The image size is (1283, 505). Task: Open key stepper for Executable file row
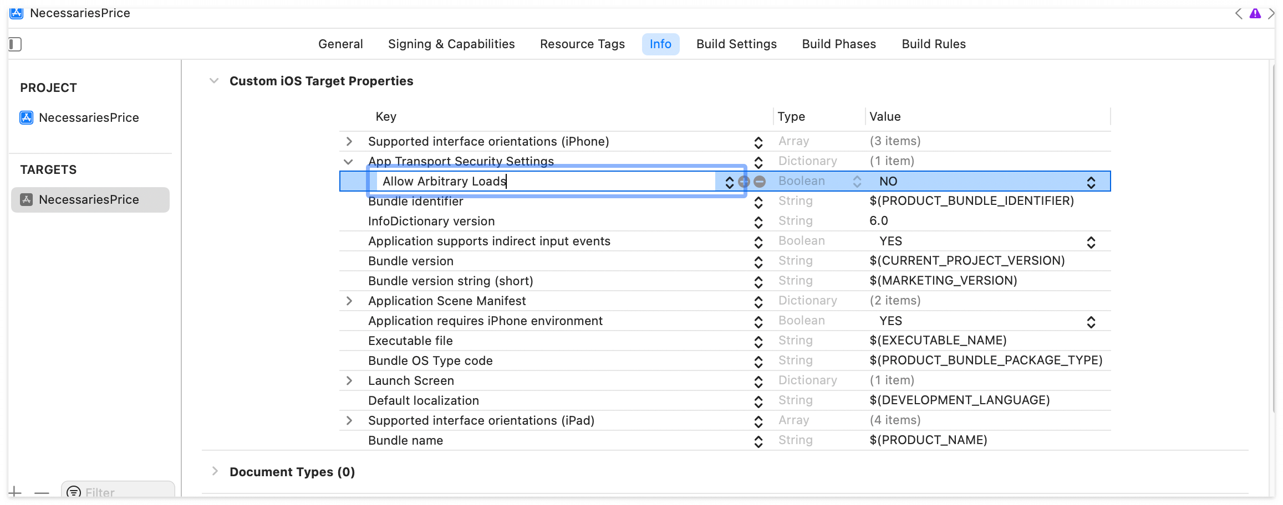pos(758,342)
